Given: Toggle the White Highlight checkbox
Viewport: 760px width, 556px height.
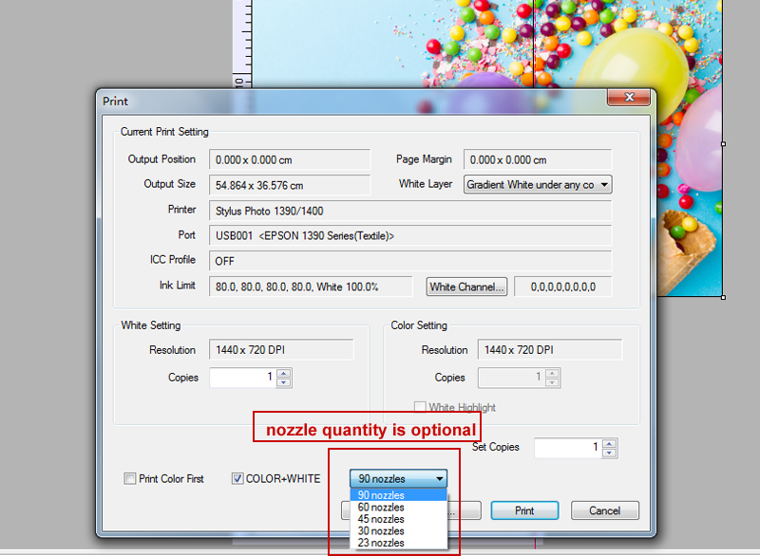Looking at the screenshot, I should point(420,408).
